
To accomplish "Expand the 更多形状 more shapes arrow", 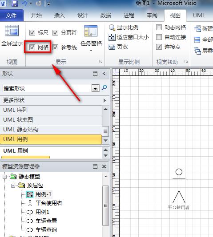I will click(x=104, y=100).
